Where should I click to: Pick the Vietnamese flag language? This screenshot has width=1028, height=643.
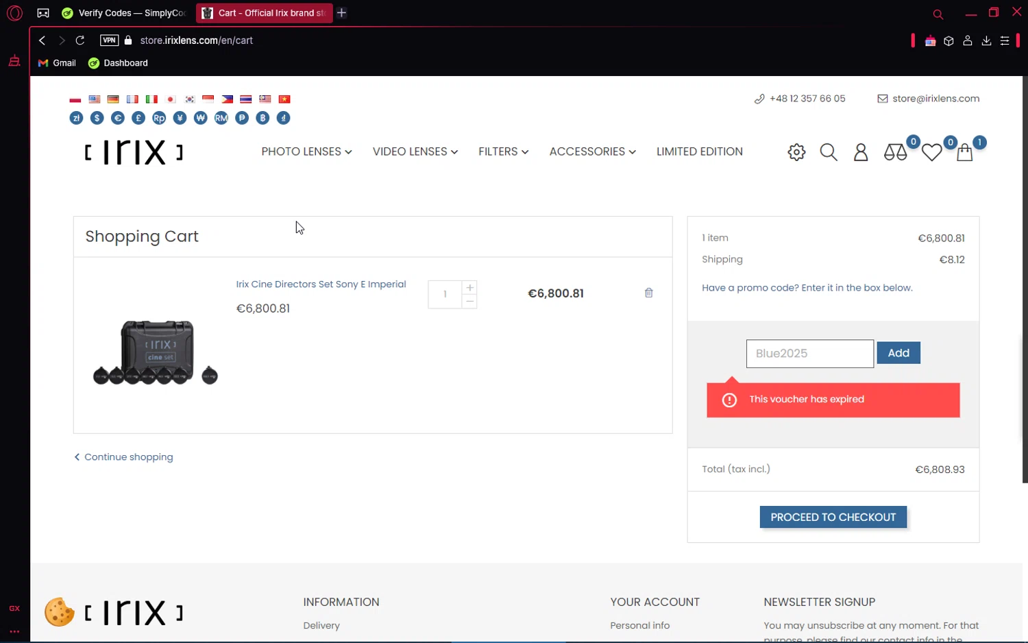click(x=284, y=99)
